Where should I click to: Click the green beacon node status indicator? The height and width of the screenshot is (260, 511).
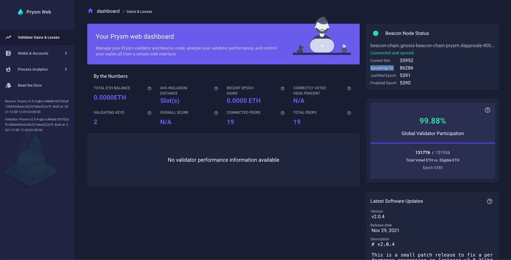pyautogui.click(x=376, y=33)
